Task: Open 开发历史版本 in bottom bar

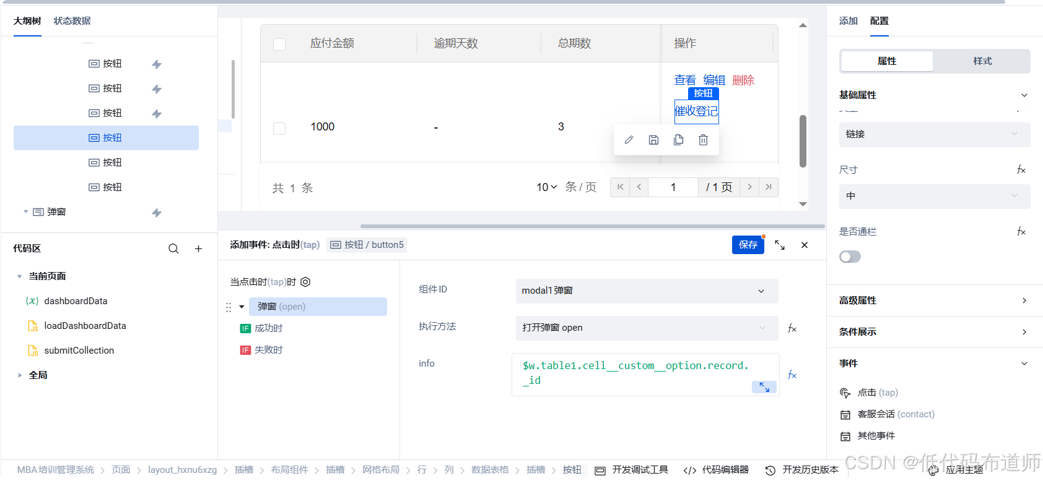Action: point(802,470)
